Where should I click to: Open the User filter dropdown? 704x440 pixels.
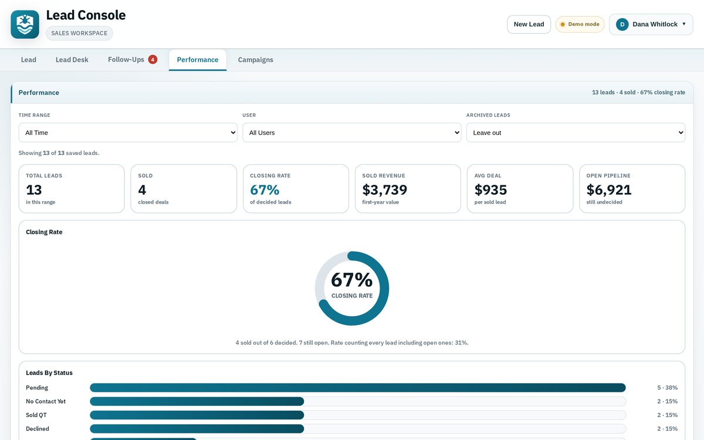click(x=352, y=133)
